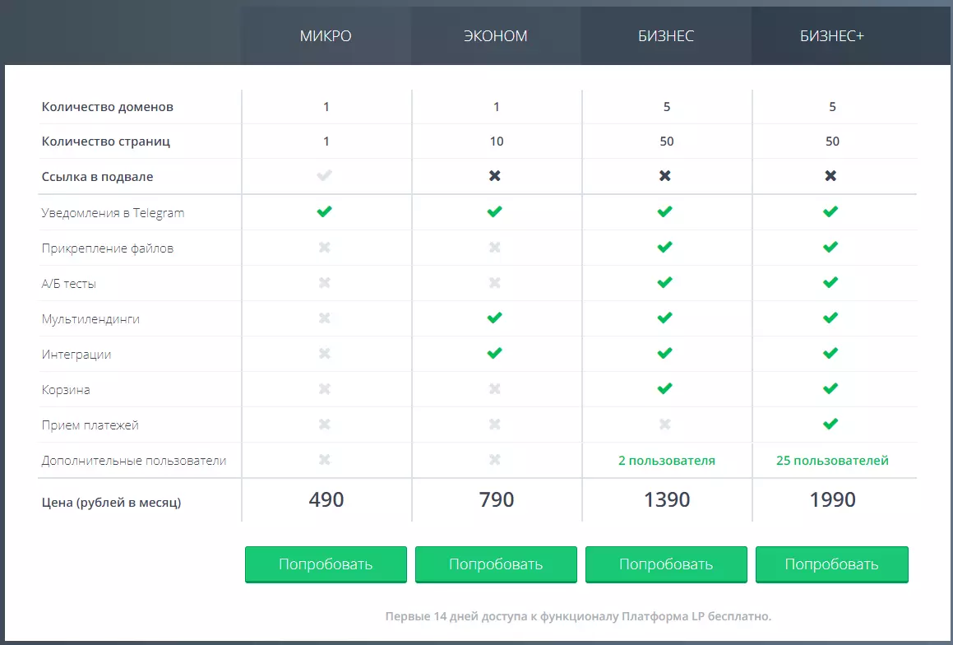The height and width of the screenshot is (645, 953).
Task: Click the Интеграции checkmark in ЭКОНОМ column
Action: point(495,353)
